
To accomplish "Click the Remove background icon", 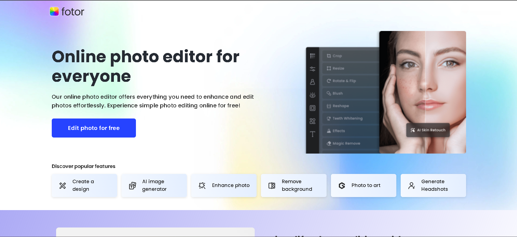I will pyautogui.click(x=272, y=186).
